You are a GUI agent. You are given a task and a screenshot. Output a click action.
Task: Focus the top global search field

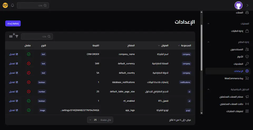tap(33, 5)
